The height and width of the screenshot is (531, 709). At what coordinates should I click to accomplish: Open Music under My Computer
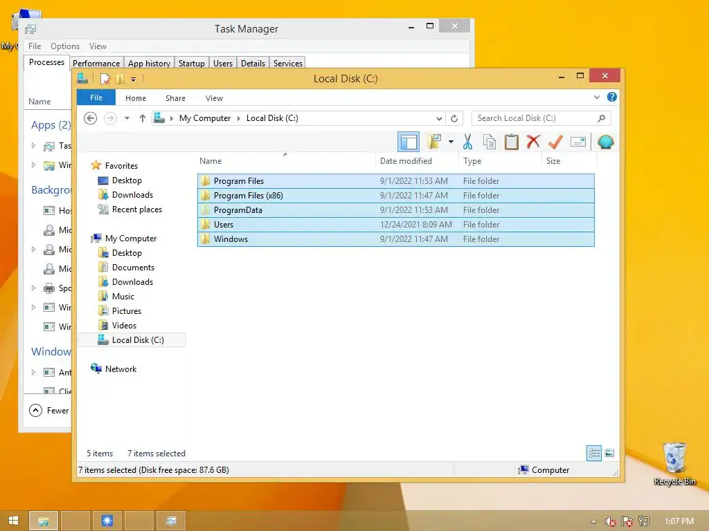tap(123, 296)
